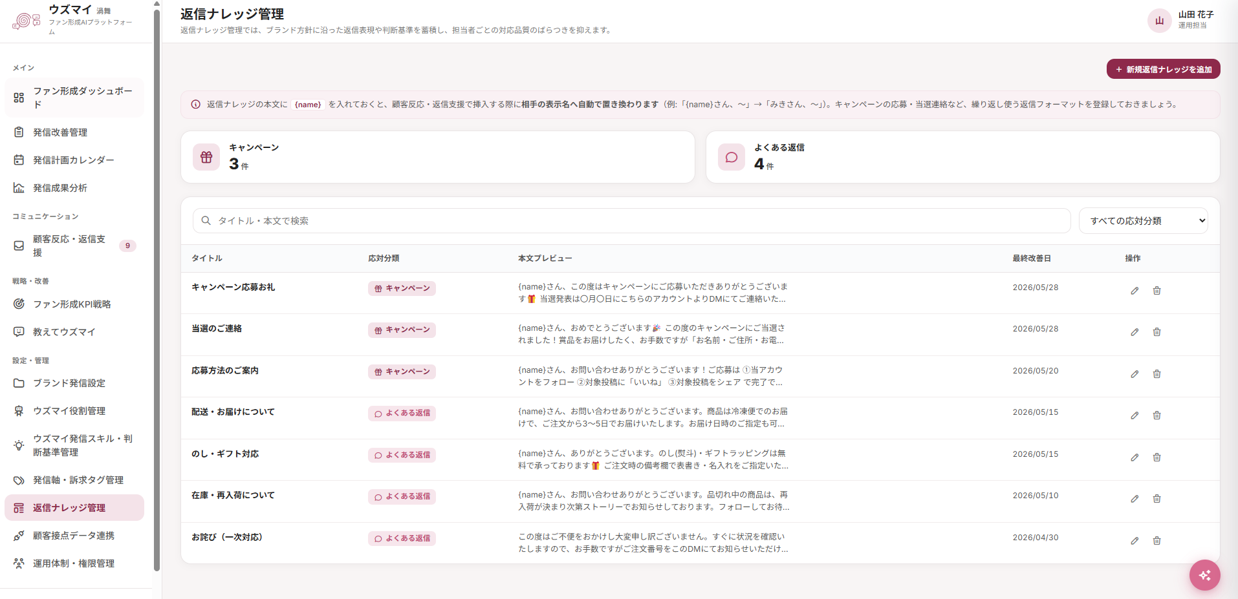
Task: Click the 最終改善日 column header
Action: point(1032,258)
